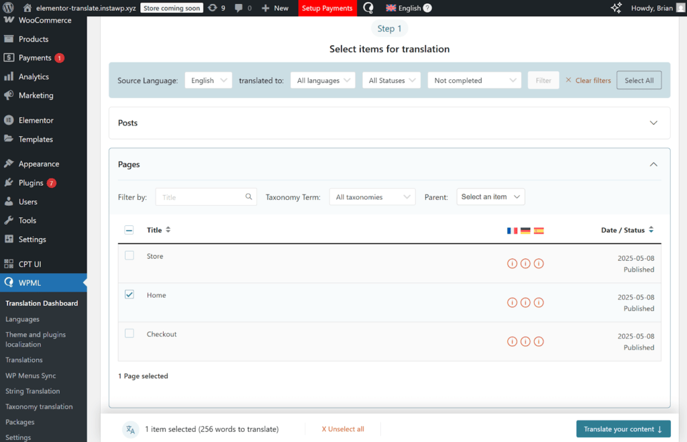Image resolution: width=687 pixels, height=442 pixels.
Task: Click Translate your content button
Action: 623,429
